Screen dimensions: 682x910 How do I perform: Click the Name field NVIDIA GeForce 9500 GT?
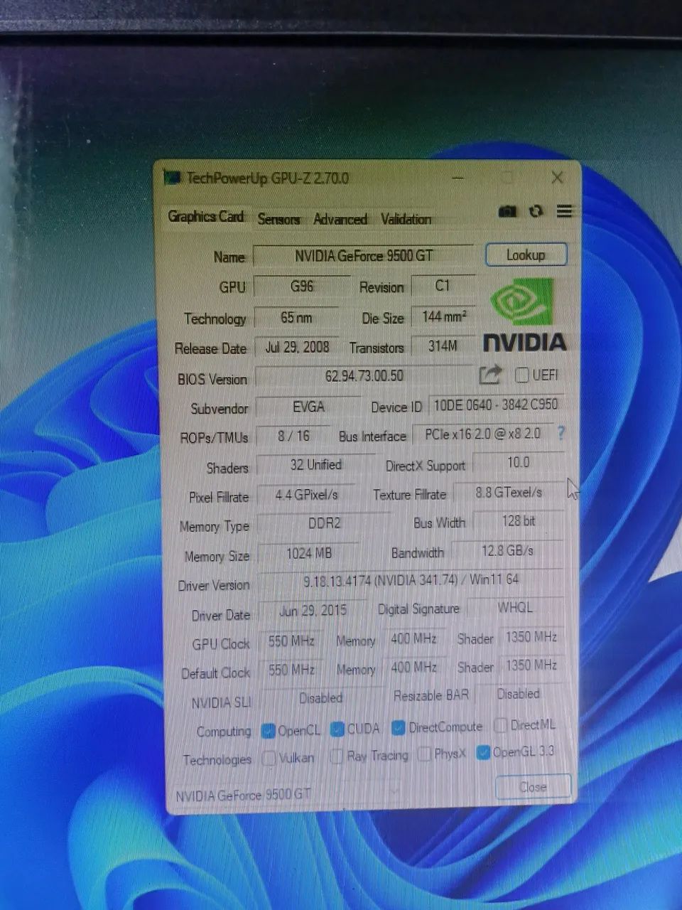coord(364,256)
